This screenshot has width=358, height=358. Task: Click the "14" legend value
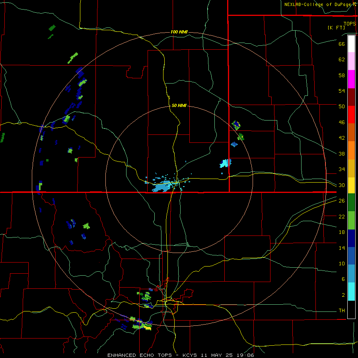pos(342,248)
